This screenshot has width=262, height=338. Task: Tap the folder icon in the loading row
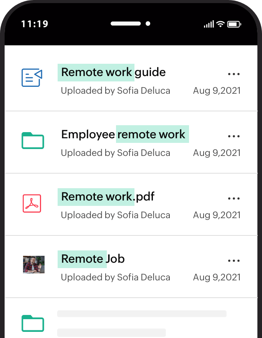point(33,323)
